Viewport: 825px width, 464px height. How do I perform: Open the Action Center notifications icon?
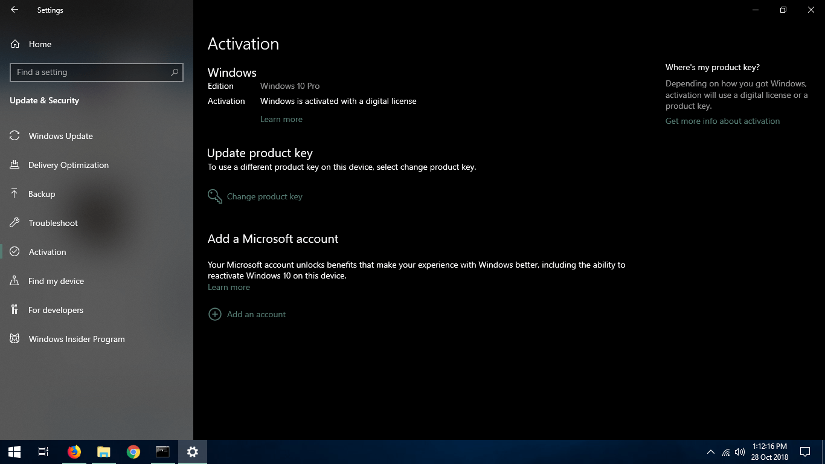click(x=805, y=452)
